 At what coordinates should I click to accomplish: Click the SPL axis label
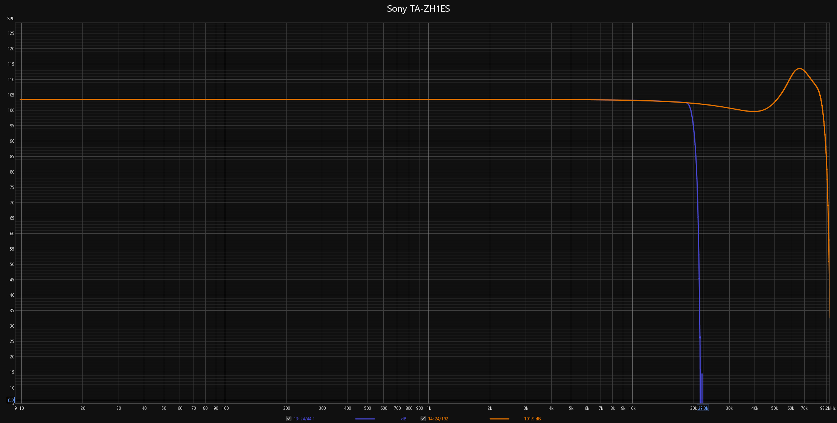click(x=11, y=19)
